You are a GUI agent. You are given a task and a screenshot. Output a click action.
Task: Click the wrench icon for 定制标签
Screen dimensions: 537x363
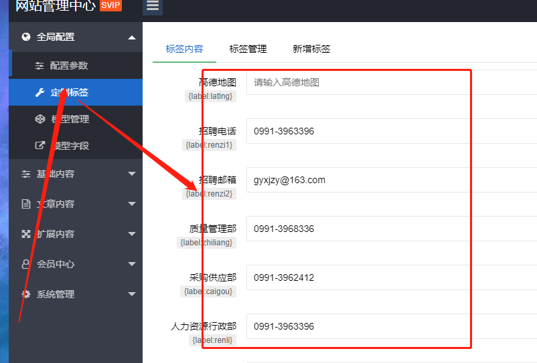point(40,92)
